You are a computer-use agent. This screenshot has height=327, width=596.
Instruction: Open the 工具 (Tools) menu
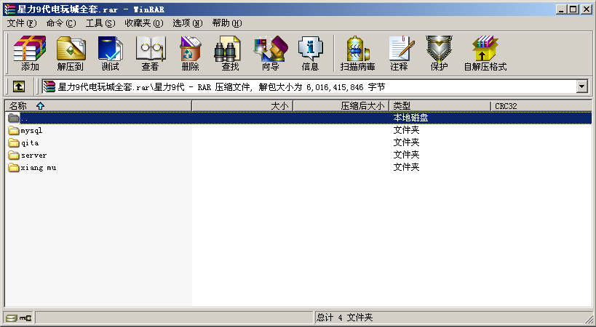pos(100,23)
